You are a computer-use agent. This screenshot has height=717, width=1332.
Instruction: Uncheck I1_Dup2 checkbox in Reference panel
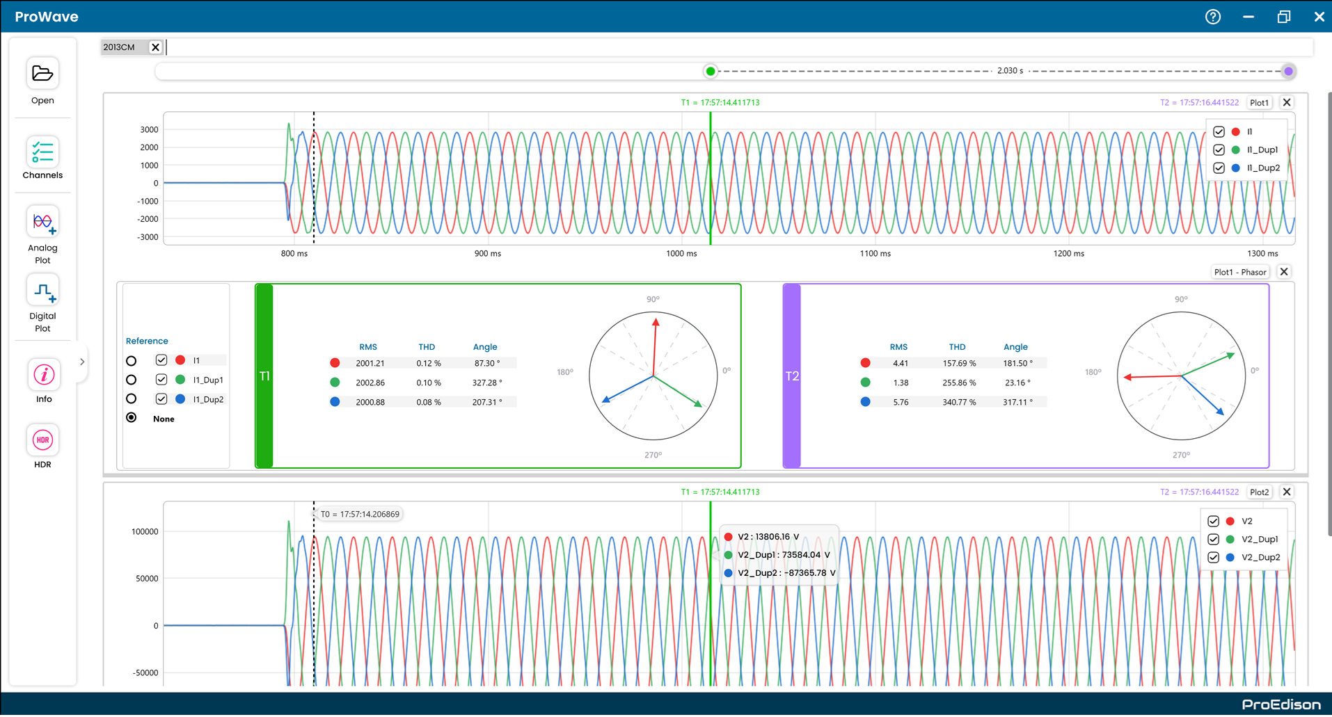pos(161,398)
